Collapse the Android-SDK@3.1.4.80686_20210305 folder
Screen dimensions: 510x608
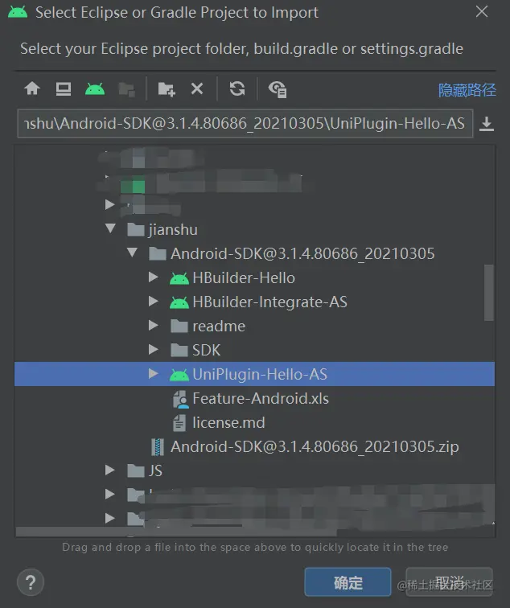click(x=132, y=253)
